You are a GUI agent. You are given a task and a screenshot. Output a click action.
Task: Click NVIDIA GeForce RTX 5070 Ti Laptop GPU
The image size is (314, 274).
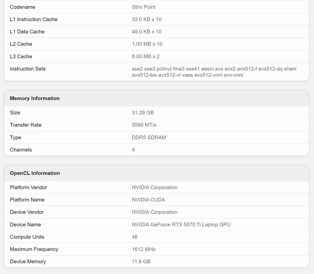pos(181,224)
